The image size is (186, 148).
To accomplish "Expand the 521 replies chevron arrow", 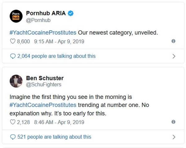I will 174,137.
